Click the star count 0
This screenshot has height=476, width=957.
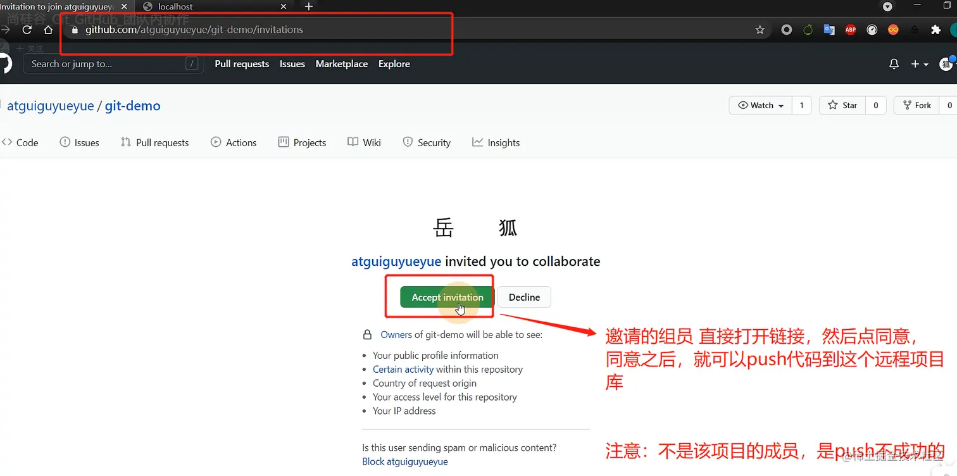876,106
